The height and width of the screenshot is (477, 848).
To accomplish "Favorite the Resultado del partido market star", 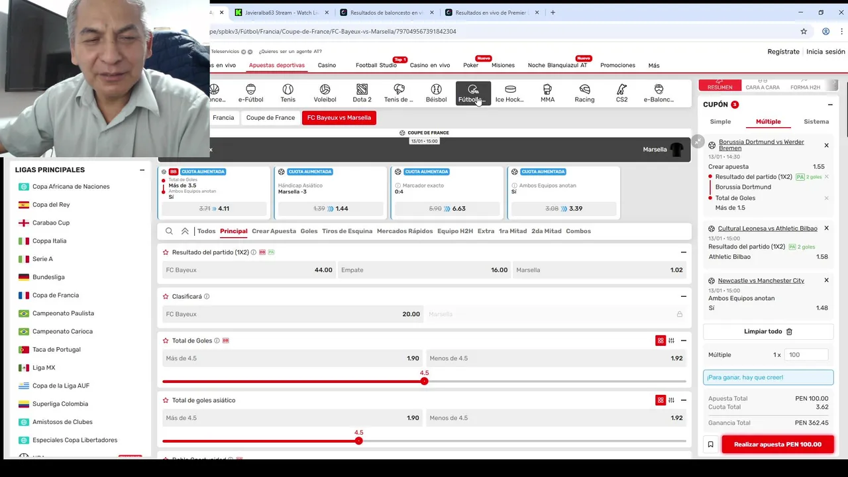I will (166, 252).
